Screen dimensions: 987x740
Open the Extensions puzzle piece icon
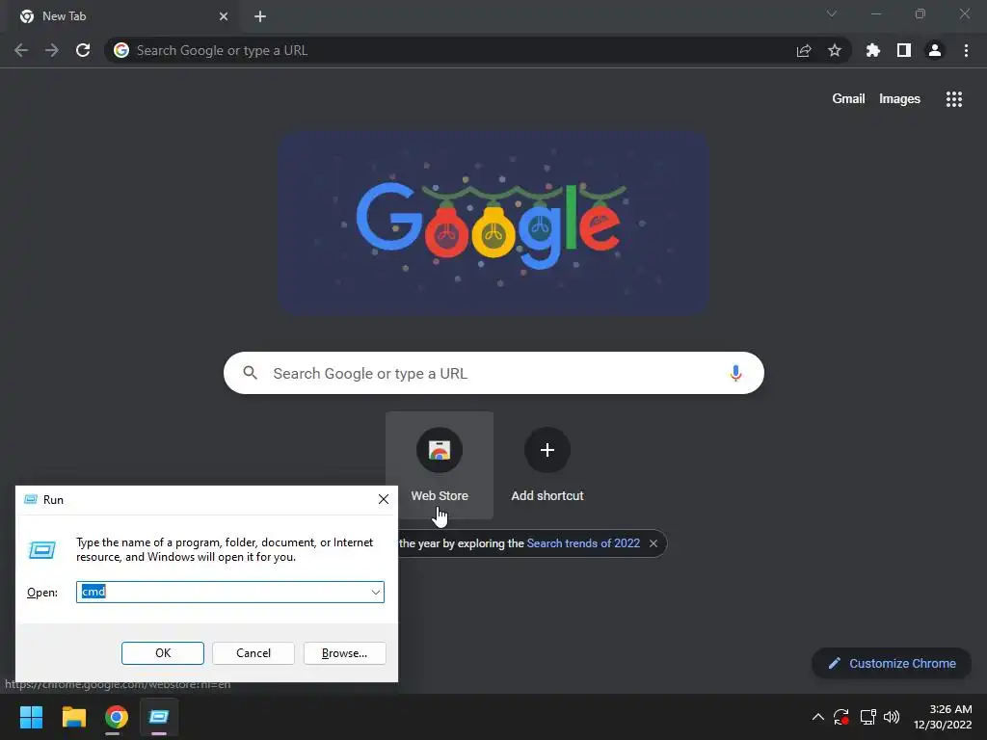coord(873,50)
